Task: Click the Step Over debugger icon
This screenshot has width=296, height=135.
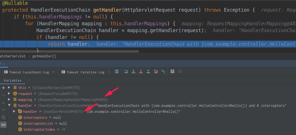Action: pos(126,72)
